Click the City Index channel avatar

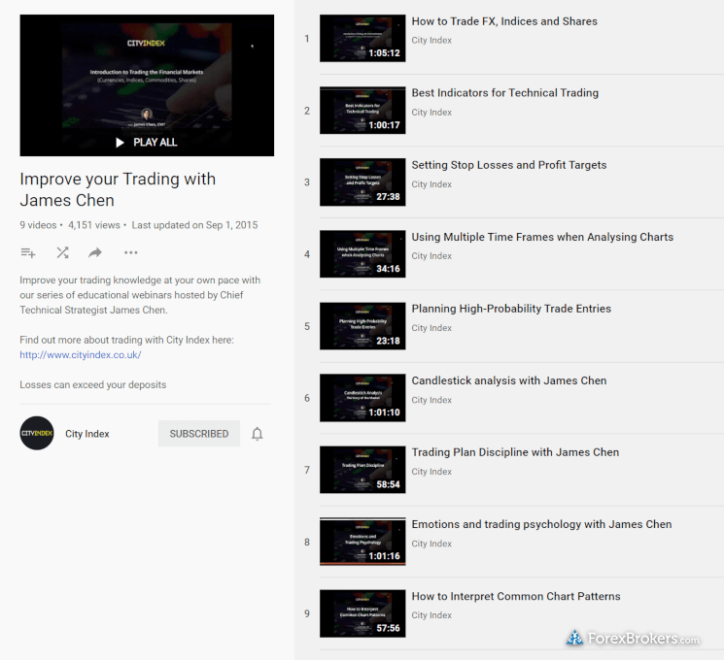pos(37,433)
